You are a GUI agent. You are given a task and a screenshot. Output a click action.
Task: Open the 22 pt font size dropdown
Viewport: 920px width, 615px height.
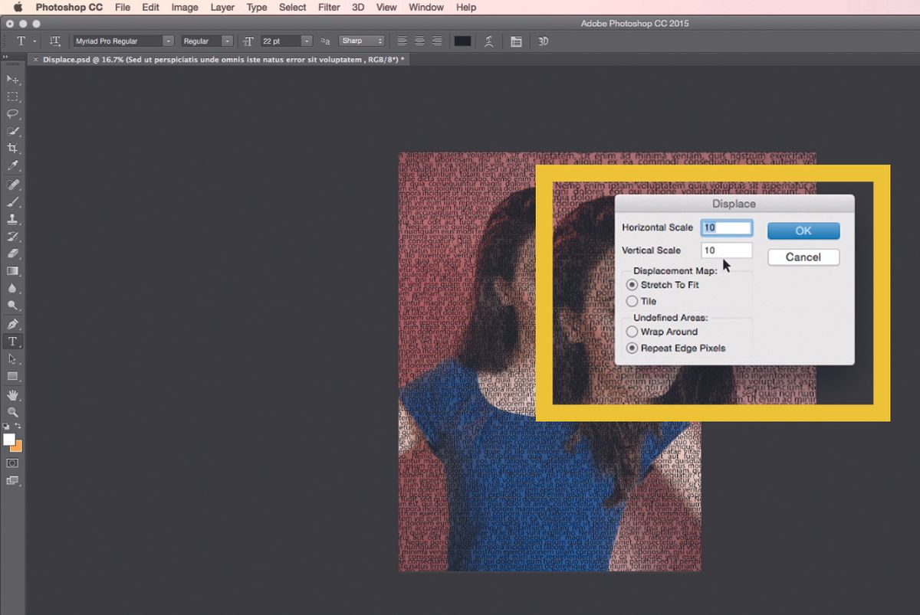[306, 41]
